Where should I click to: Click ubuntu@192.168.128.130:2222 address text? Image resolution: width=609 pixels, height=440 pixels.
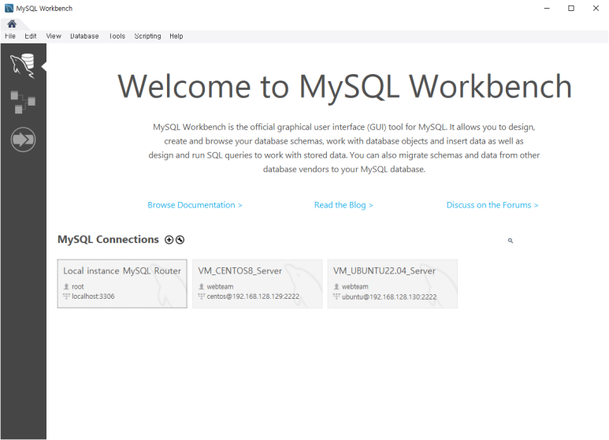[389, 296]
